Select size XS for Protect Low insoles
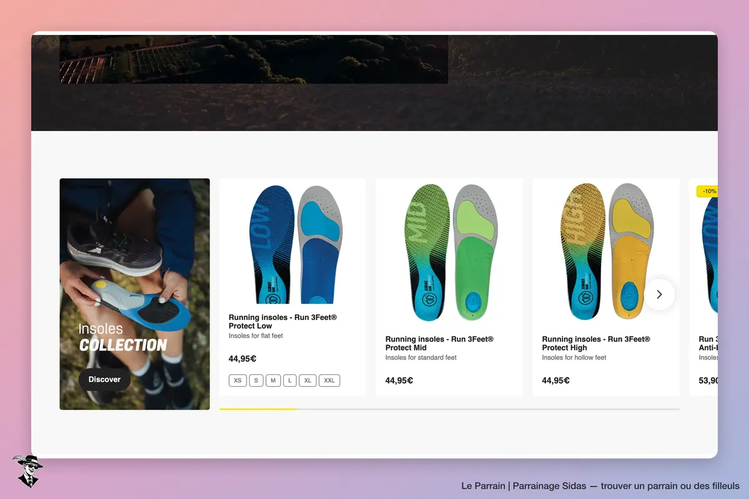Viewport: 749px width, 499px height. [x=237, y=380]
